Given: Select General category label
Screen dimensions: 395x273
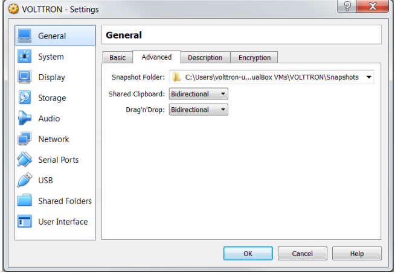Looking at the screenshot, I should [x=52, y=36].
